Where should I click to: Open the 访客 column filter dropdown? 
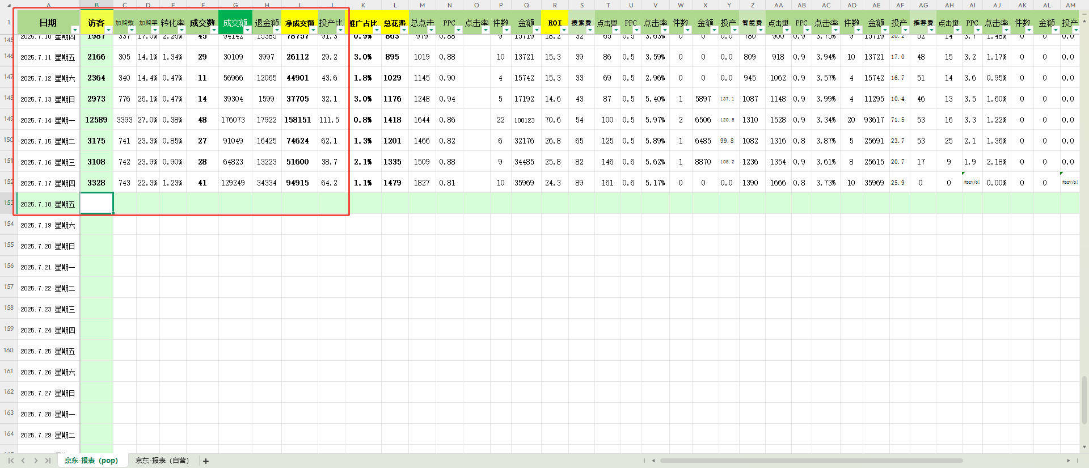pyautogui.click(x=108, y=30)
